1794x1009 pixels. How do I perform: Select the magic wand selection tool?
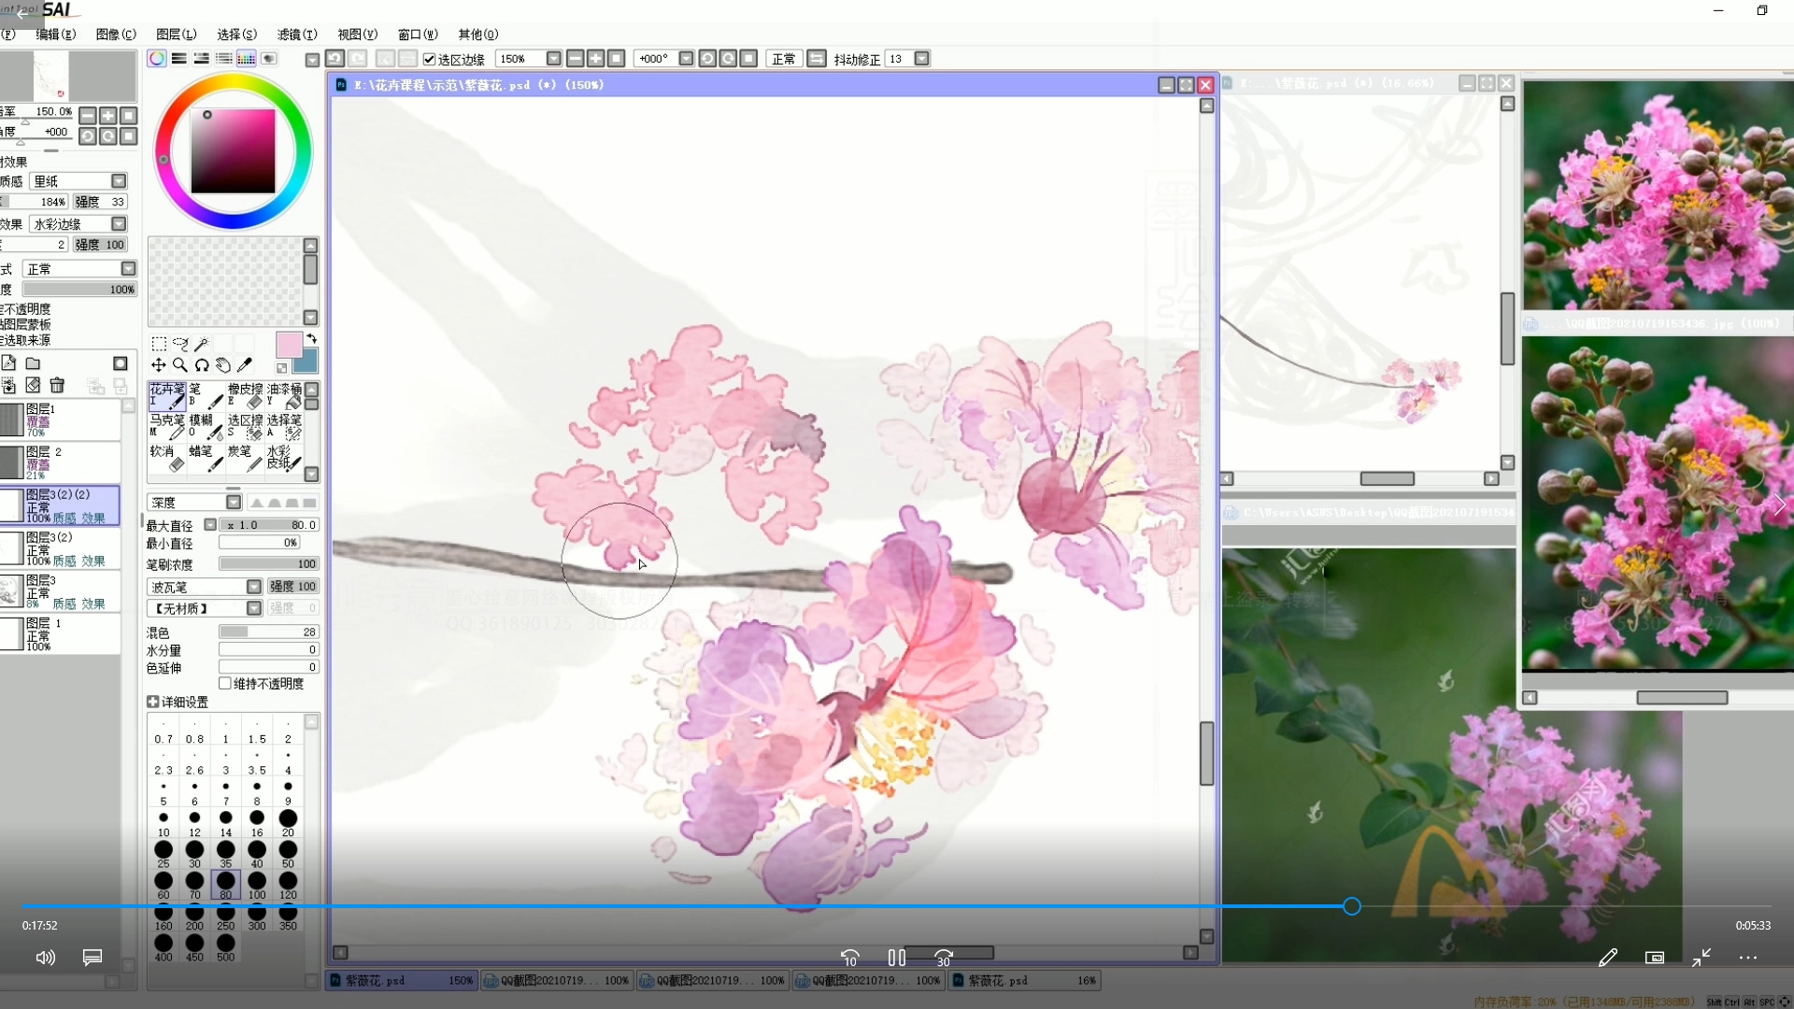pyautogui.click(x=201, y=344)
